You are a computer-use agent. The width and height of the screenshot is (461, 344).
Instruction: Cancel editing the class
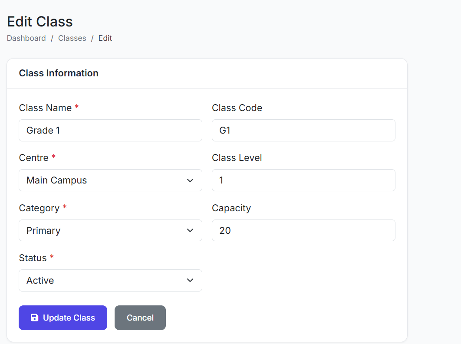point(140,318)
